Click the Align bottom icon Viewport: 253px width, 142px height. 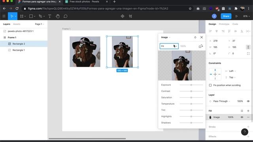point(242,31)
